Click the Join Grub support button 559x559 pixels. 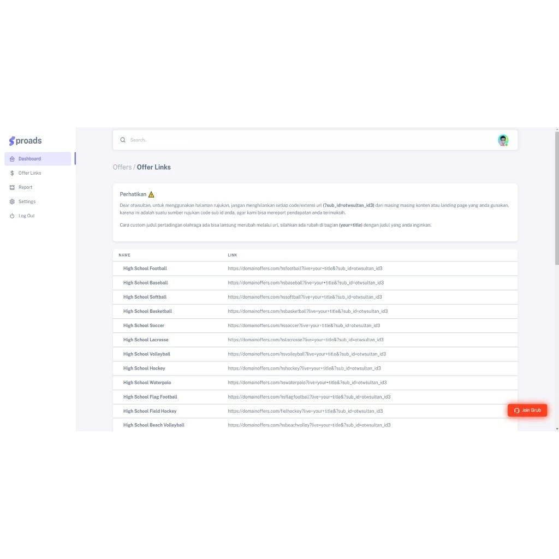point(527,411)
